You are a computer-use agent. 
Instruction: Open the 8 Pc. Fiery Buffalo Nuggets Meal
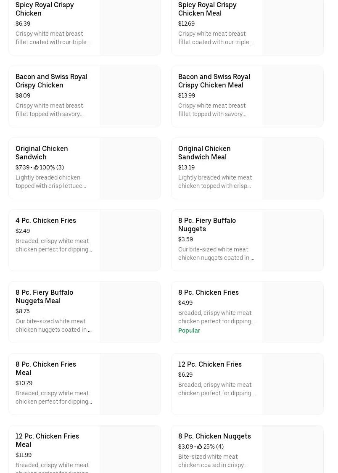pyautogui.click(x=44, y=296)
